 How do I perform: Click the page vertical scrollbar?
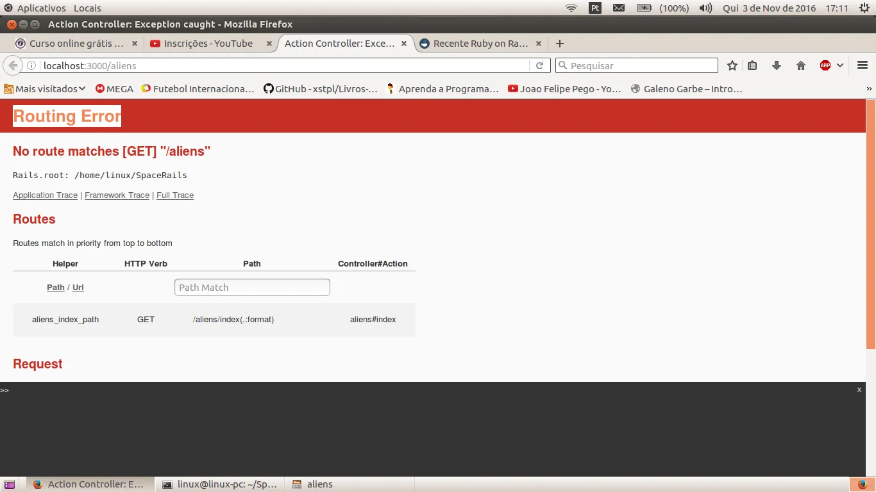click(x=870, y=224)
